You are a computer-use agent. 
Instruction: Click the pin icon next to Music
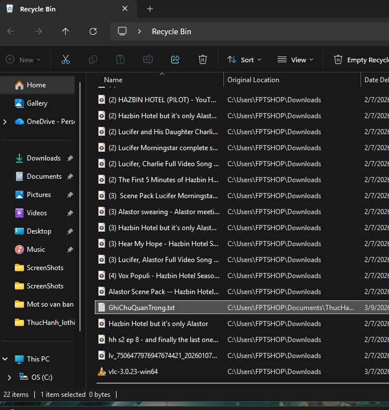pyautogui.click(x=70, y=250)
